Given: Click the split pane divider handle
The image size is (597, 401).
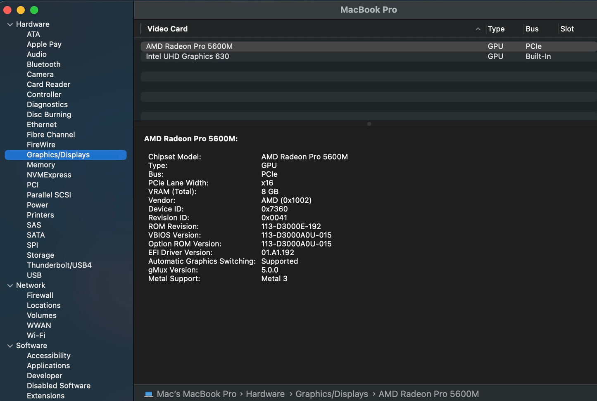Looking at the screenshot, I should tap(369, 124).
